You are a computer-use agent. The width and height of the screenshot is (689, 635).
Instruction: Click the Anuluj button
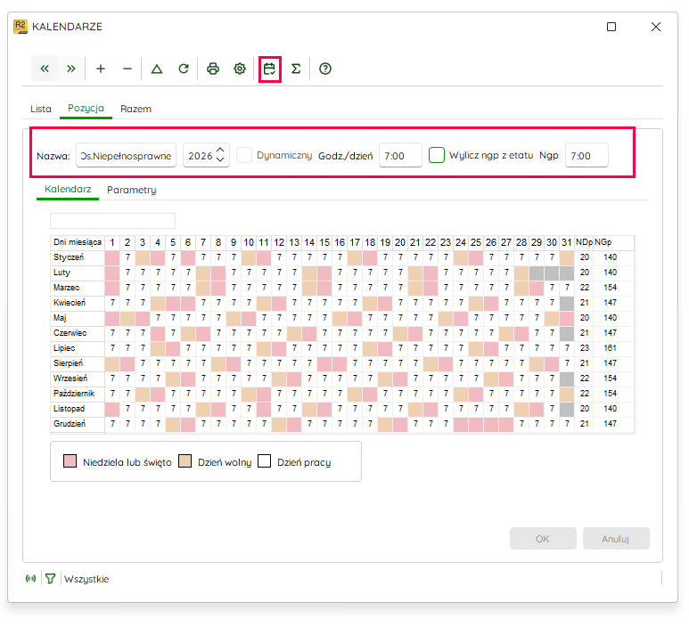(x=616, y=539)
